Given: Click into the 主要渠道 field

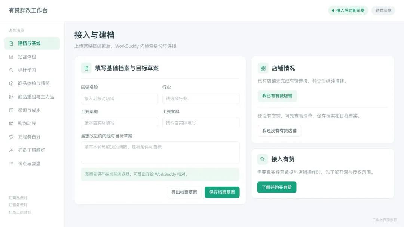Looking at the screenshot, I should [x=119, y=123].
